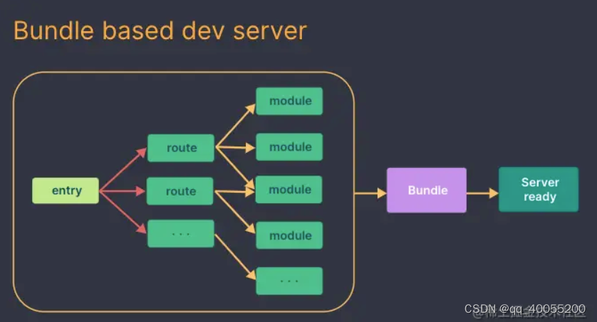This screenshot has width=597, height=322.
Task: Click the second module box from top
Action: coord(289,146)
